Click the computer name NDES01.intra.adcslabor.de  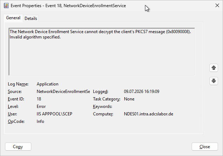tap(149, 114)
